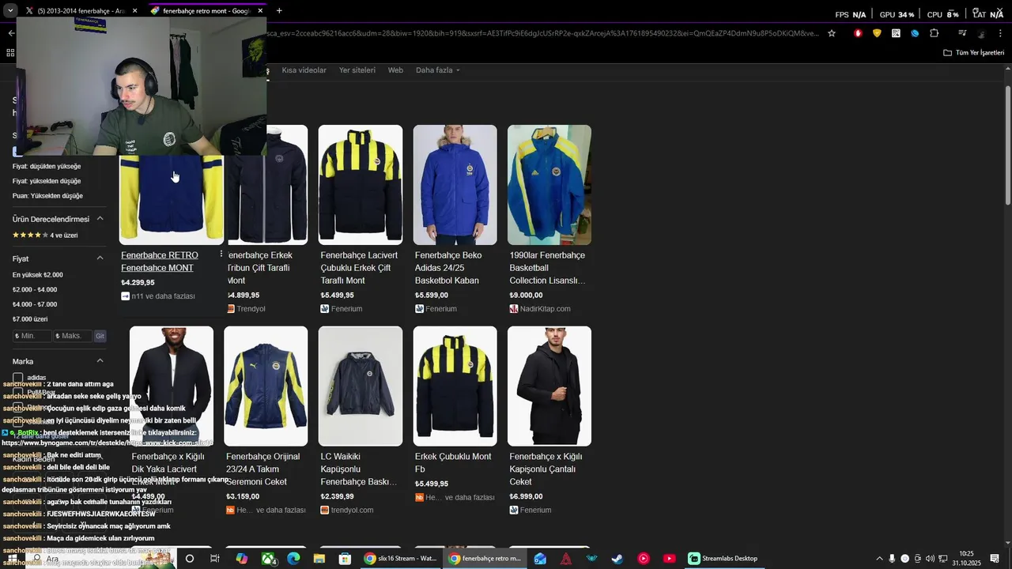Select the ₺4.000 - ₺7.000 price range

point(35,304)
